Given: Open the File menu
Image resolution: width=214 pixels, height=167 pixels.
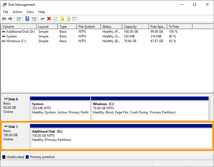Looking at the screenshot, I should tap(6, 12).
